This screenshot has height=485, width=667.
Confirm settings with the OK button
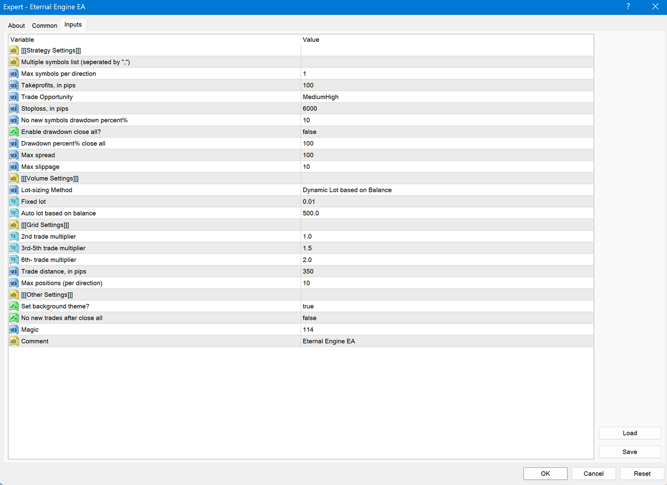[x=545, y=473]
